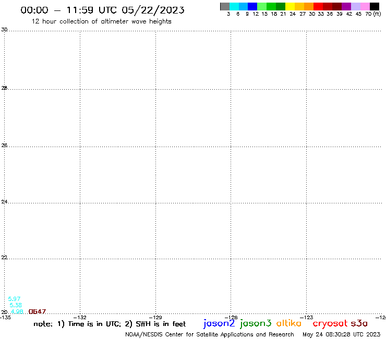Pick the maroon swatch between 36 and 39

(x=337, y=6)
